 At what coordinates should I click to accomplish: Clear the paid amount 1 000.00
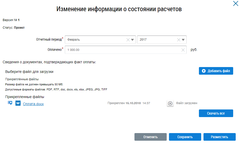pyautogui.click(x=183, y=50)
